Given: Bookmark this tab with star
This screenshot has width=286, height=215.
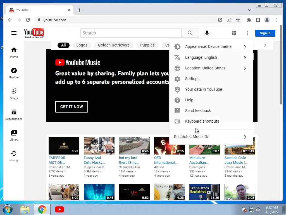Looking at the screenshot, I should (238, 20).
